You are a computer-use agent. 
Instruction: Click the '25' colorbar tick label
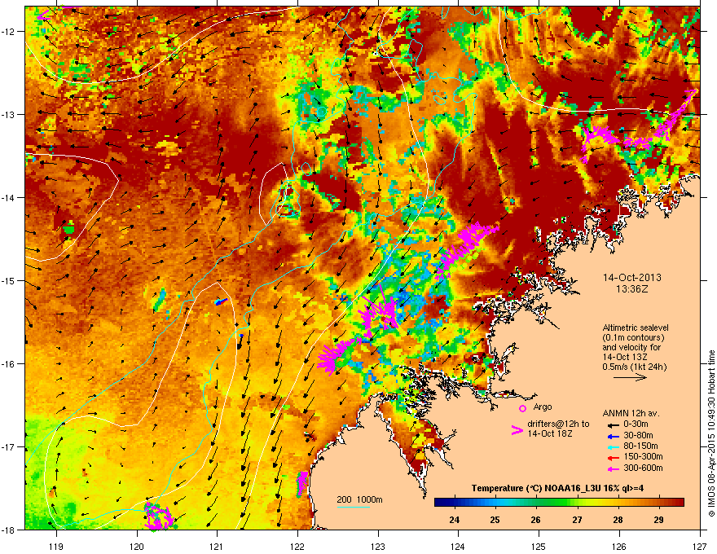pos(495,520)
